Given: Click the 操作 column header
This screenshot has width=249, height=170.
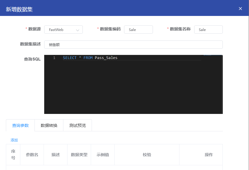Looking at the screenshot, I should pyautogui.click(x=209, y=155).
